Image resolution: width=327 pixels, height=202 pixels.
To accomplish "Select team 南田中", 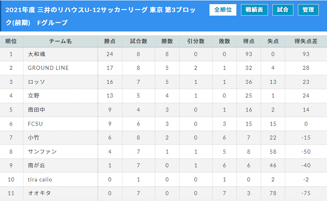I will (37, 110).
